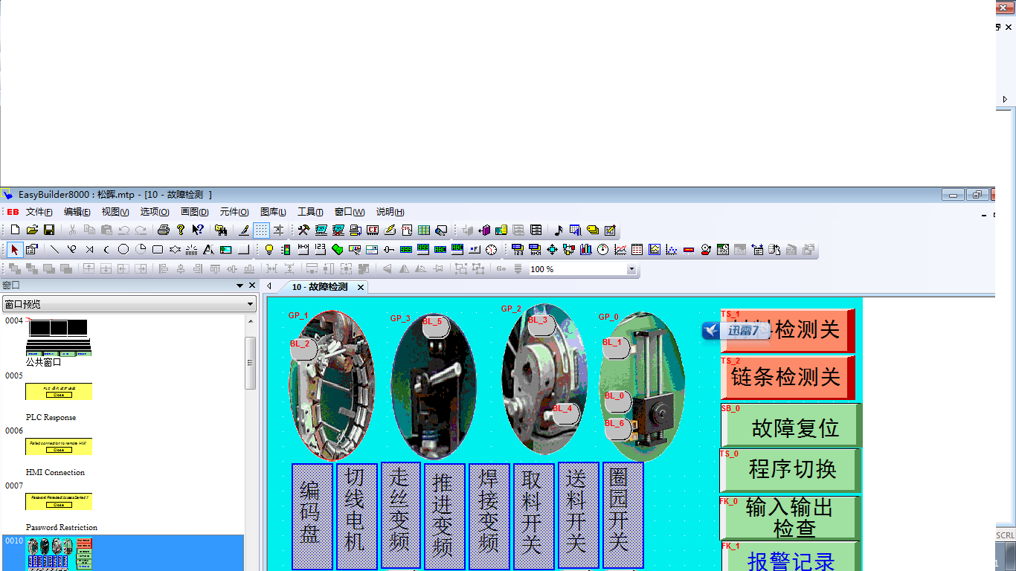Open the 元件(O) menu
Screen dimensions: 1016x571
[234, 212]
